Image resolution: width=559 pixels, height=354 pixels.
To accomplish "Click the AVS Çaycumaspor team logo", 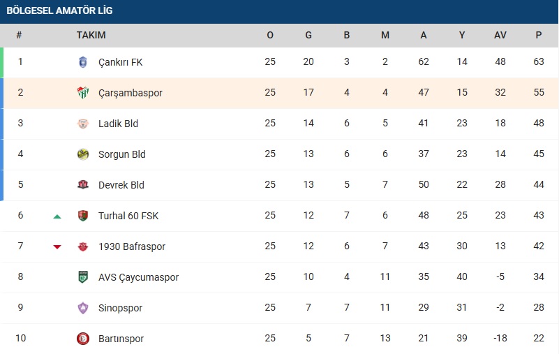I will coord(83,277).
